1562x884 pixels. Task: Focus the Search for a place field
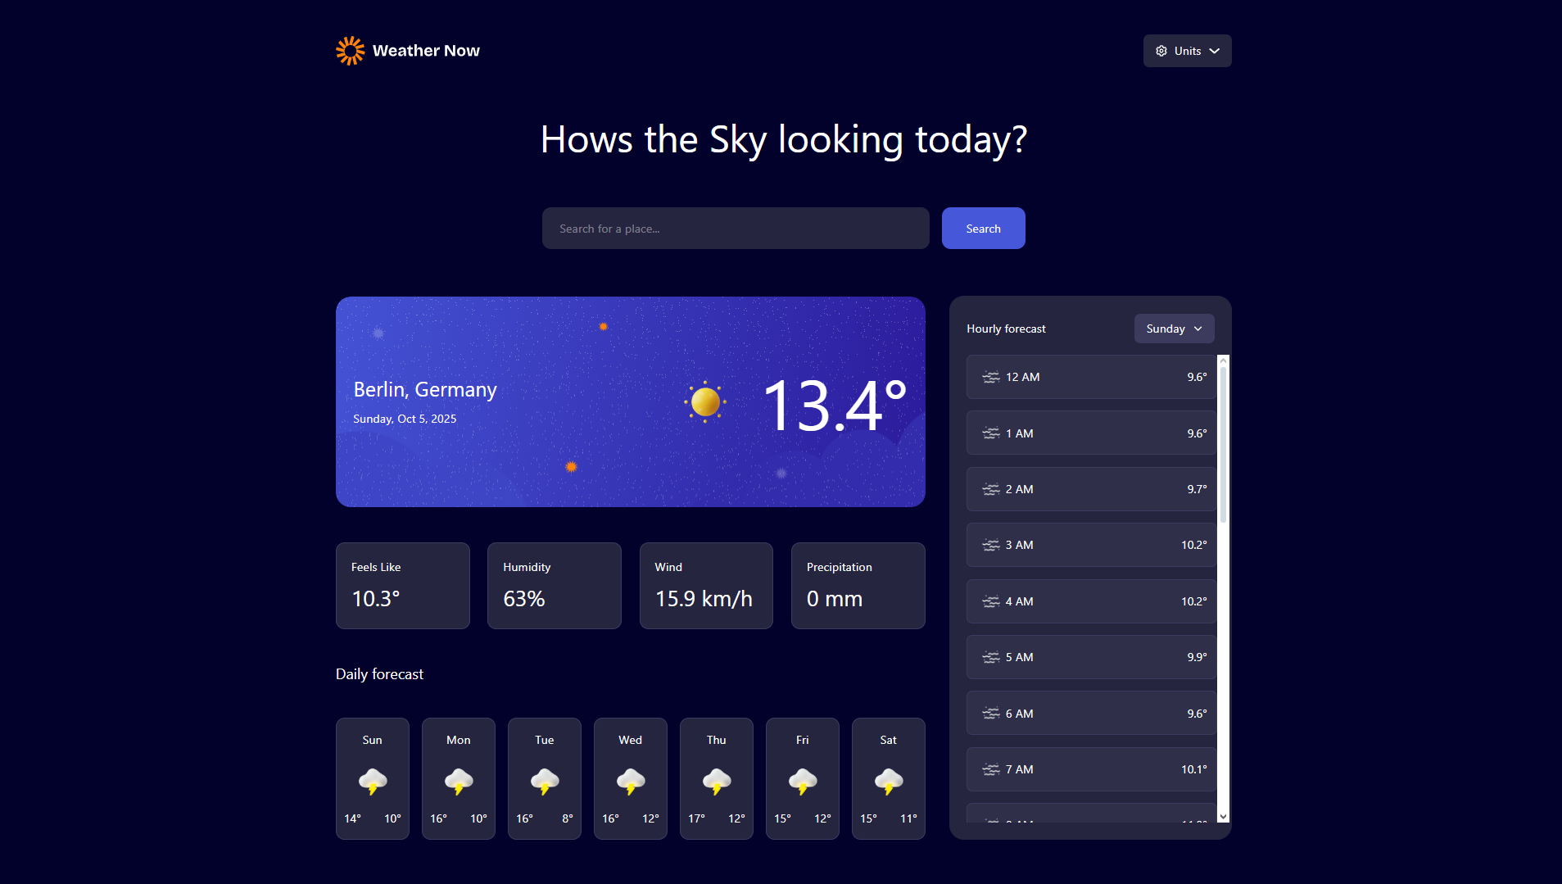click(x=736, y=229)
